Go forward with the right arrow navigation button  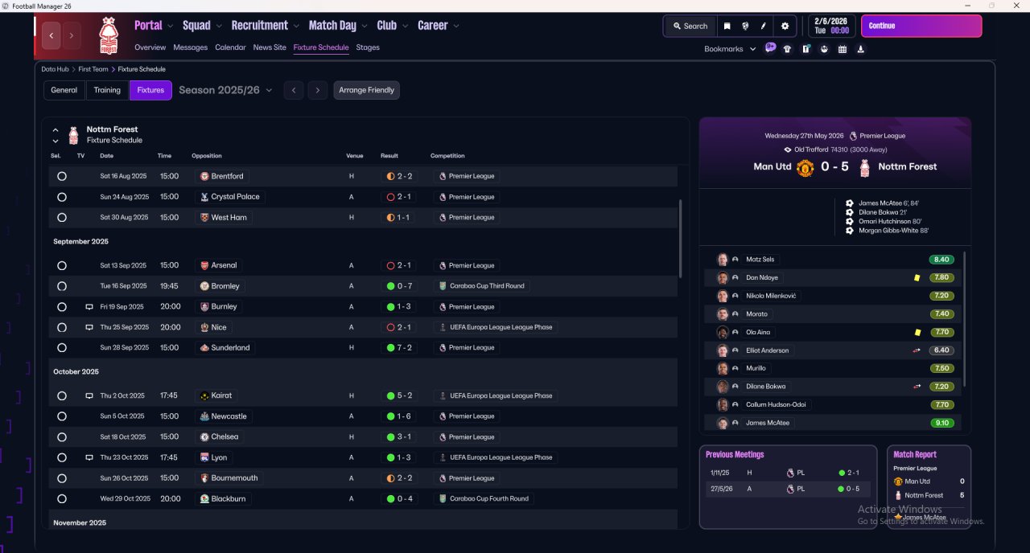tap(72, 35)
